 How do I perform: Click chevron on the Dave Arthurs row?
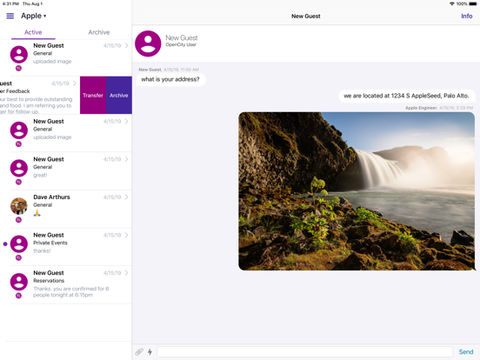coord(126,197)
